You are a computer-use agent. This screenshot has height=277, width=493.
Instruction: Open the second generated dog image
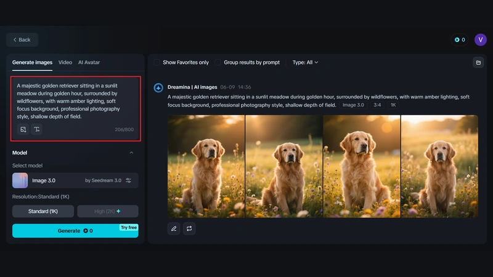[x=284, y=166]
